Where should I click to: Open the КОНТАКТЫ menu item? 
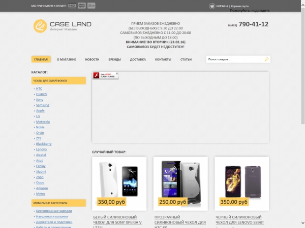(x=163, y=59)
